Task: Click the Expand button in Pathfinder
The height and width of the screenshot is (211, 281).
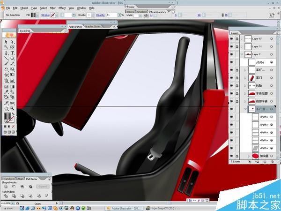Action: coord(43,187)
